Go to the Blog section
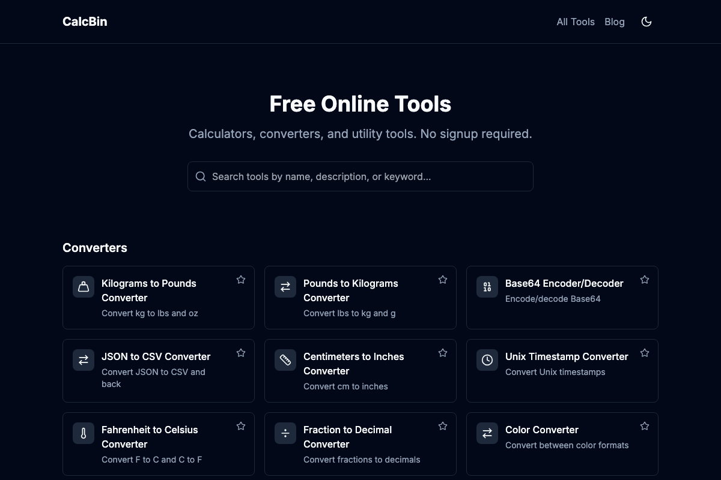The width and height of the screenshot is (721, 480). click(x=615, y=22)
